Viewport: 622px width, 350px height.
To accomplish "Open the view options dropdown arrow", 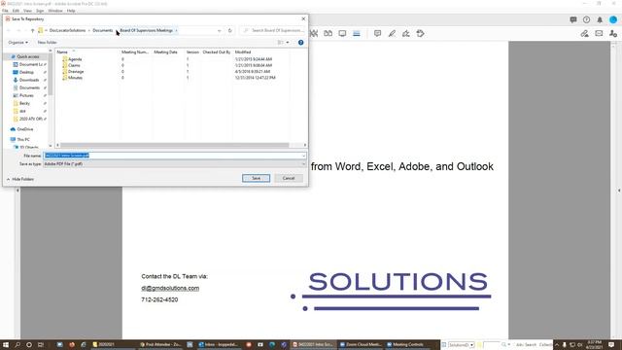I will click(x=288, y=43).
